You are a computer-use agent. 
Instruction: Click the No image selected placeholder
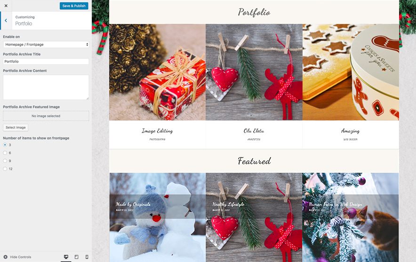pos(46,116)
